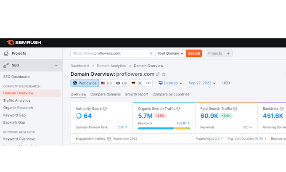Click the September 2022 label
The height and width of the screenshot is (172, 286).
click(125, 139)
